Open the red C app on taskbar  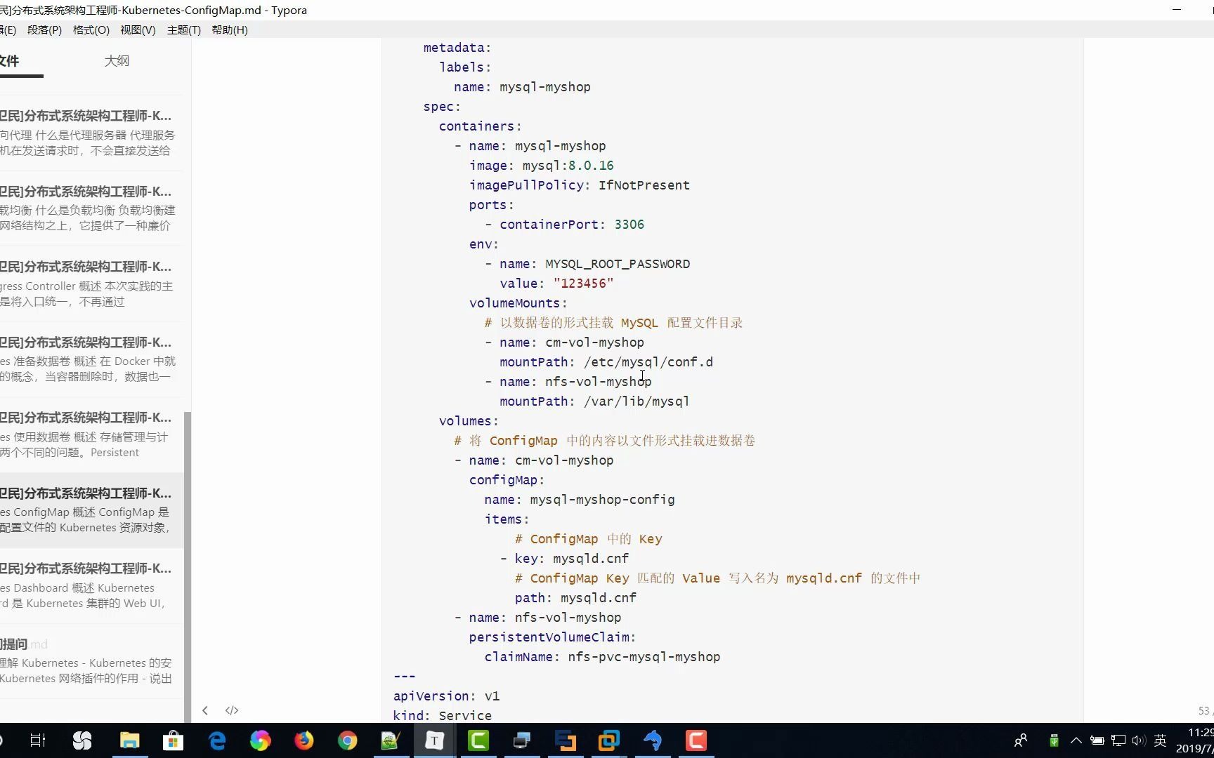(x=696, y=740)
